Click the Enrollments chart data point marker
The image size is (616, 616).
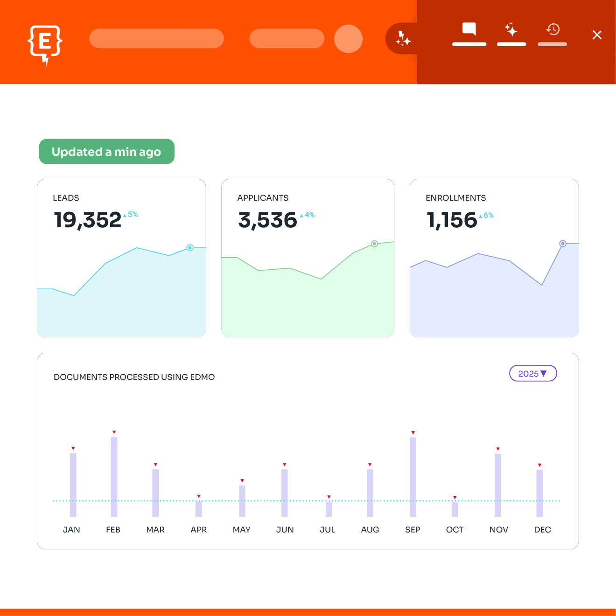coord(563,244)
